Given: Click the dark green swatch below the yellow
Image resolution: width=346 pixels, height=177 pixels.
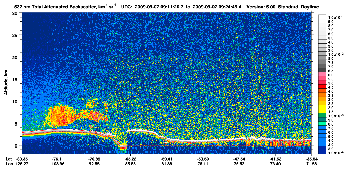Looking at the screenshot, I should [322, 115].
